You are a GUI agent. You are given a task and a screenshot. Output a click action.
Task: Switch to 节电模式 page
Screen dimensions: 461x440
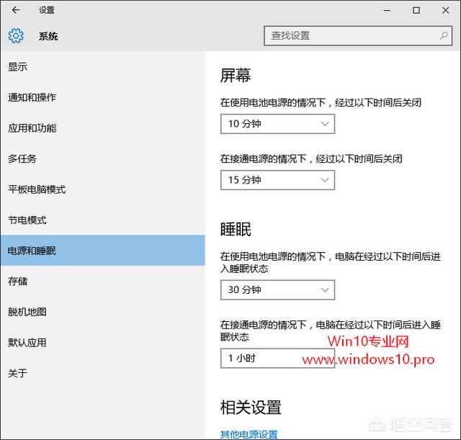coord(27,220)
